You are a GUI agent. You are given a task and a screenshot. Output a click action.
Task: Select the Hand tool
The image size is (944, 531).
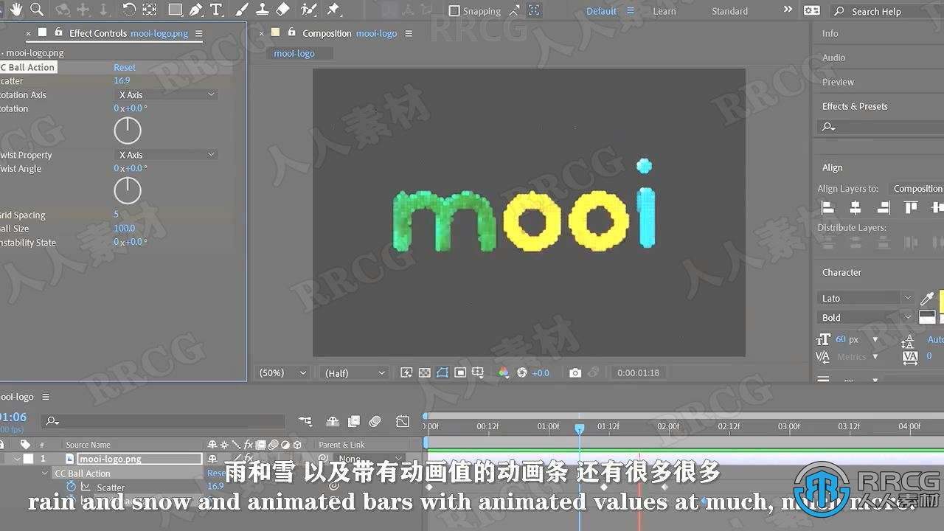15,10
